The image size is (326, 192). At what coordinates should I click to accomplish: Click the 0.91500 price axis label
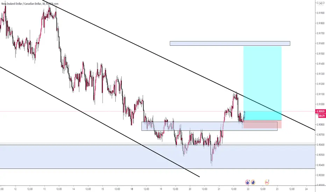pos(320,53)
